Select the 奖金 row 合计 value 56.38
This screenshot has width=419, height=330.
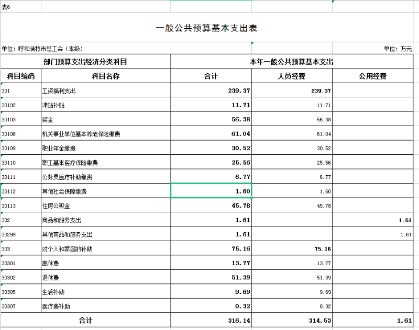211,120
